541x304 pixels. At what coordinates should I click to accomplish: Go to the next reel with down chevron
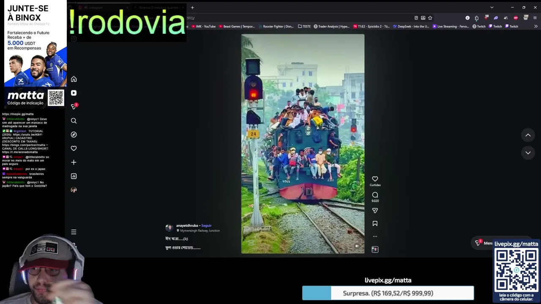528,152
